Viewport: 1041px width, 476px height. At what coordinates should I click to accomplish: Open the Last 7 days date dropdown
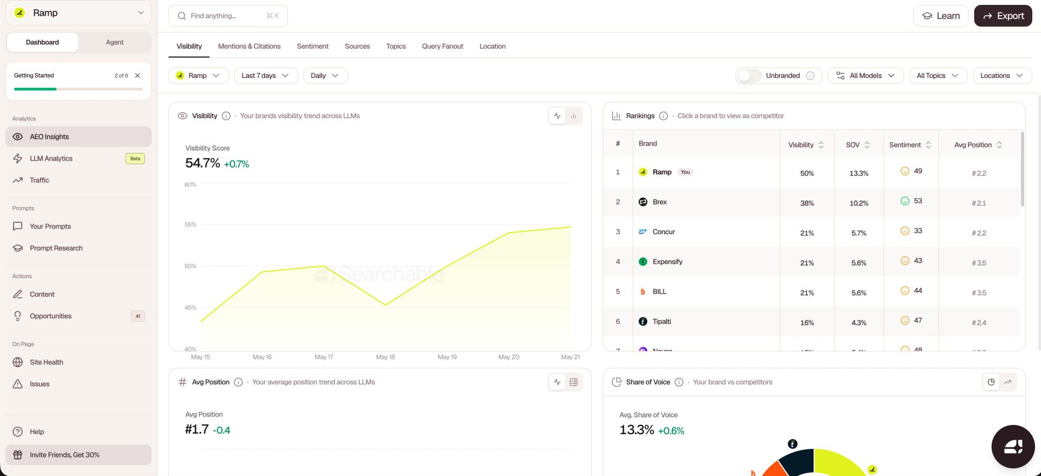coord(266,75)
